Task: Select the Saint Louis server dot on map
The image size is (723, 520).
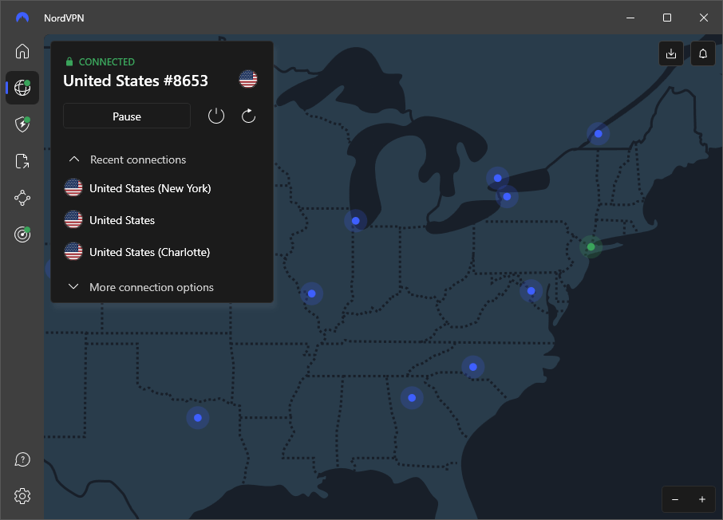Action: [312, 293]
